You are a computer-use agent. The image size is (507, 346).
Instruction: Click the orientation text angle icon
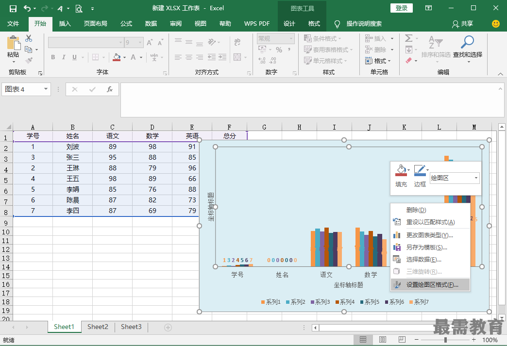(212, 42)
